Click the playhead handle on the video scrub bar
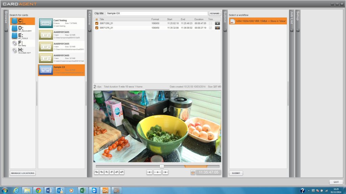346x194 pixels. click(162, 166)
